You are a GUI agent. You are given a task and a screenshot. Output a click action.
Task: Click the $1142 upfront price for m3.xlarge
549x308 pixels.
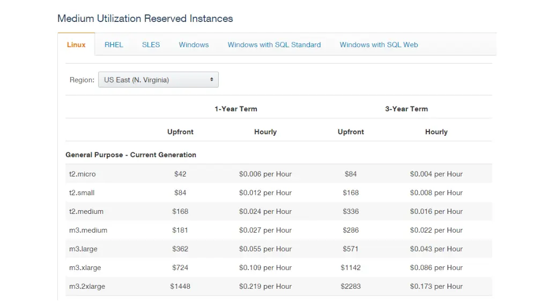click(351, 268)
